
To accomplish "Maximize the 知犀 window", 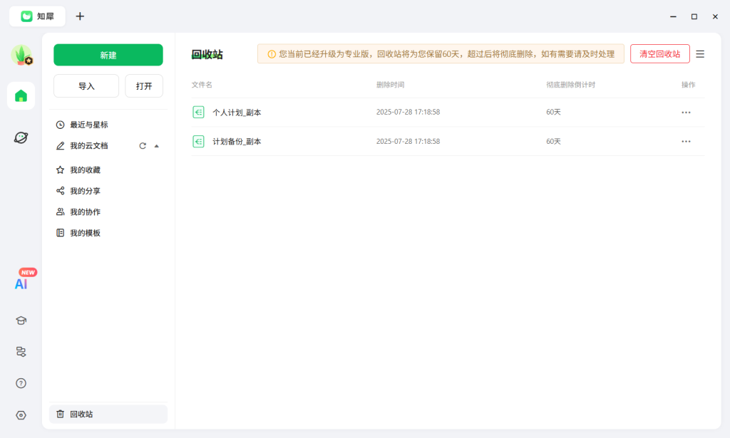I will [x=694, y=16].
